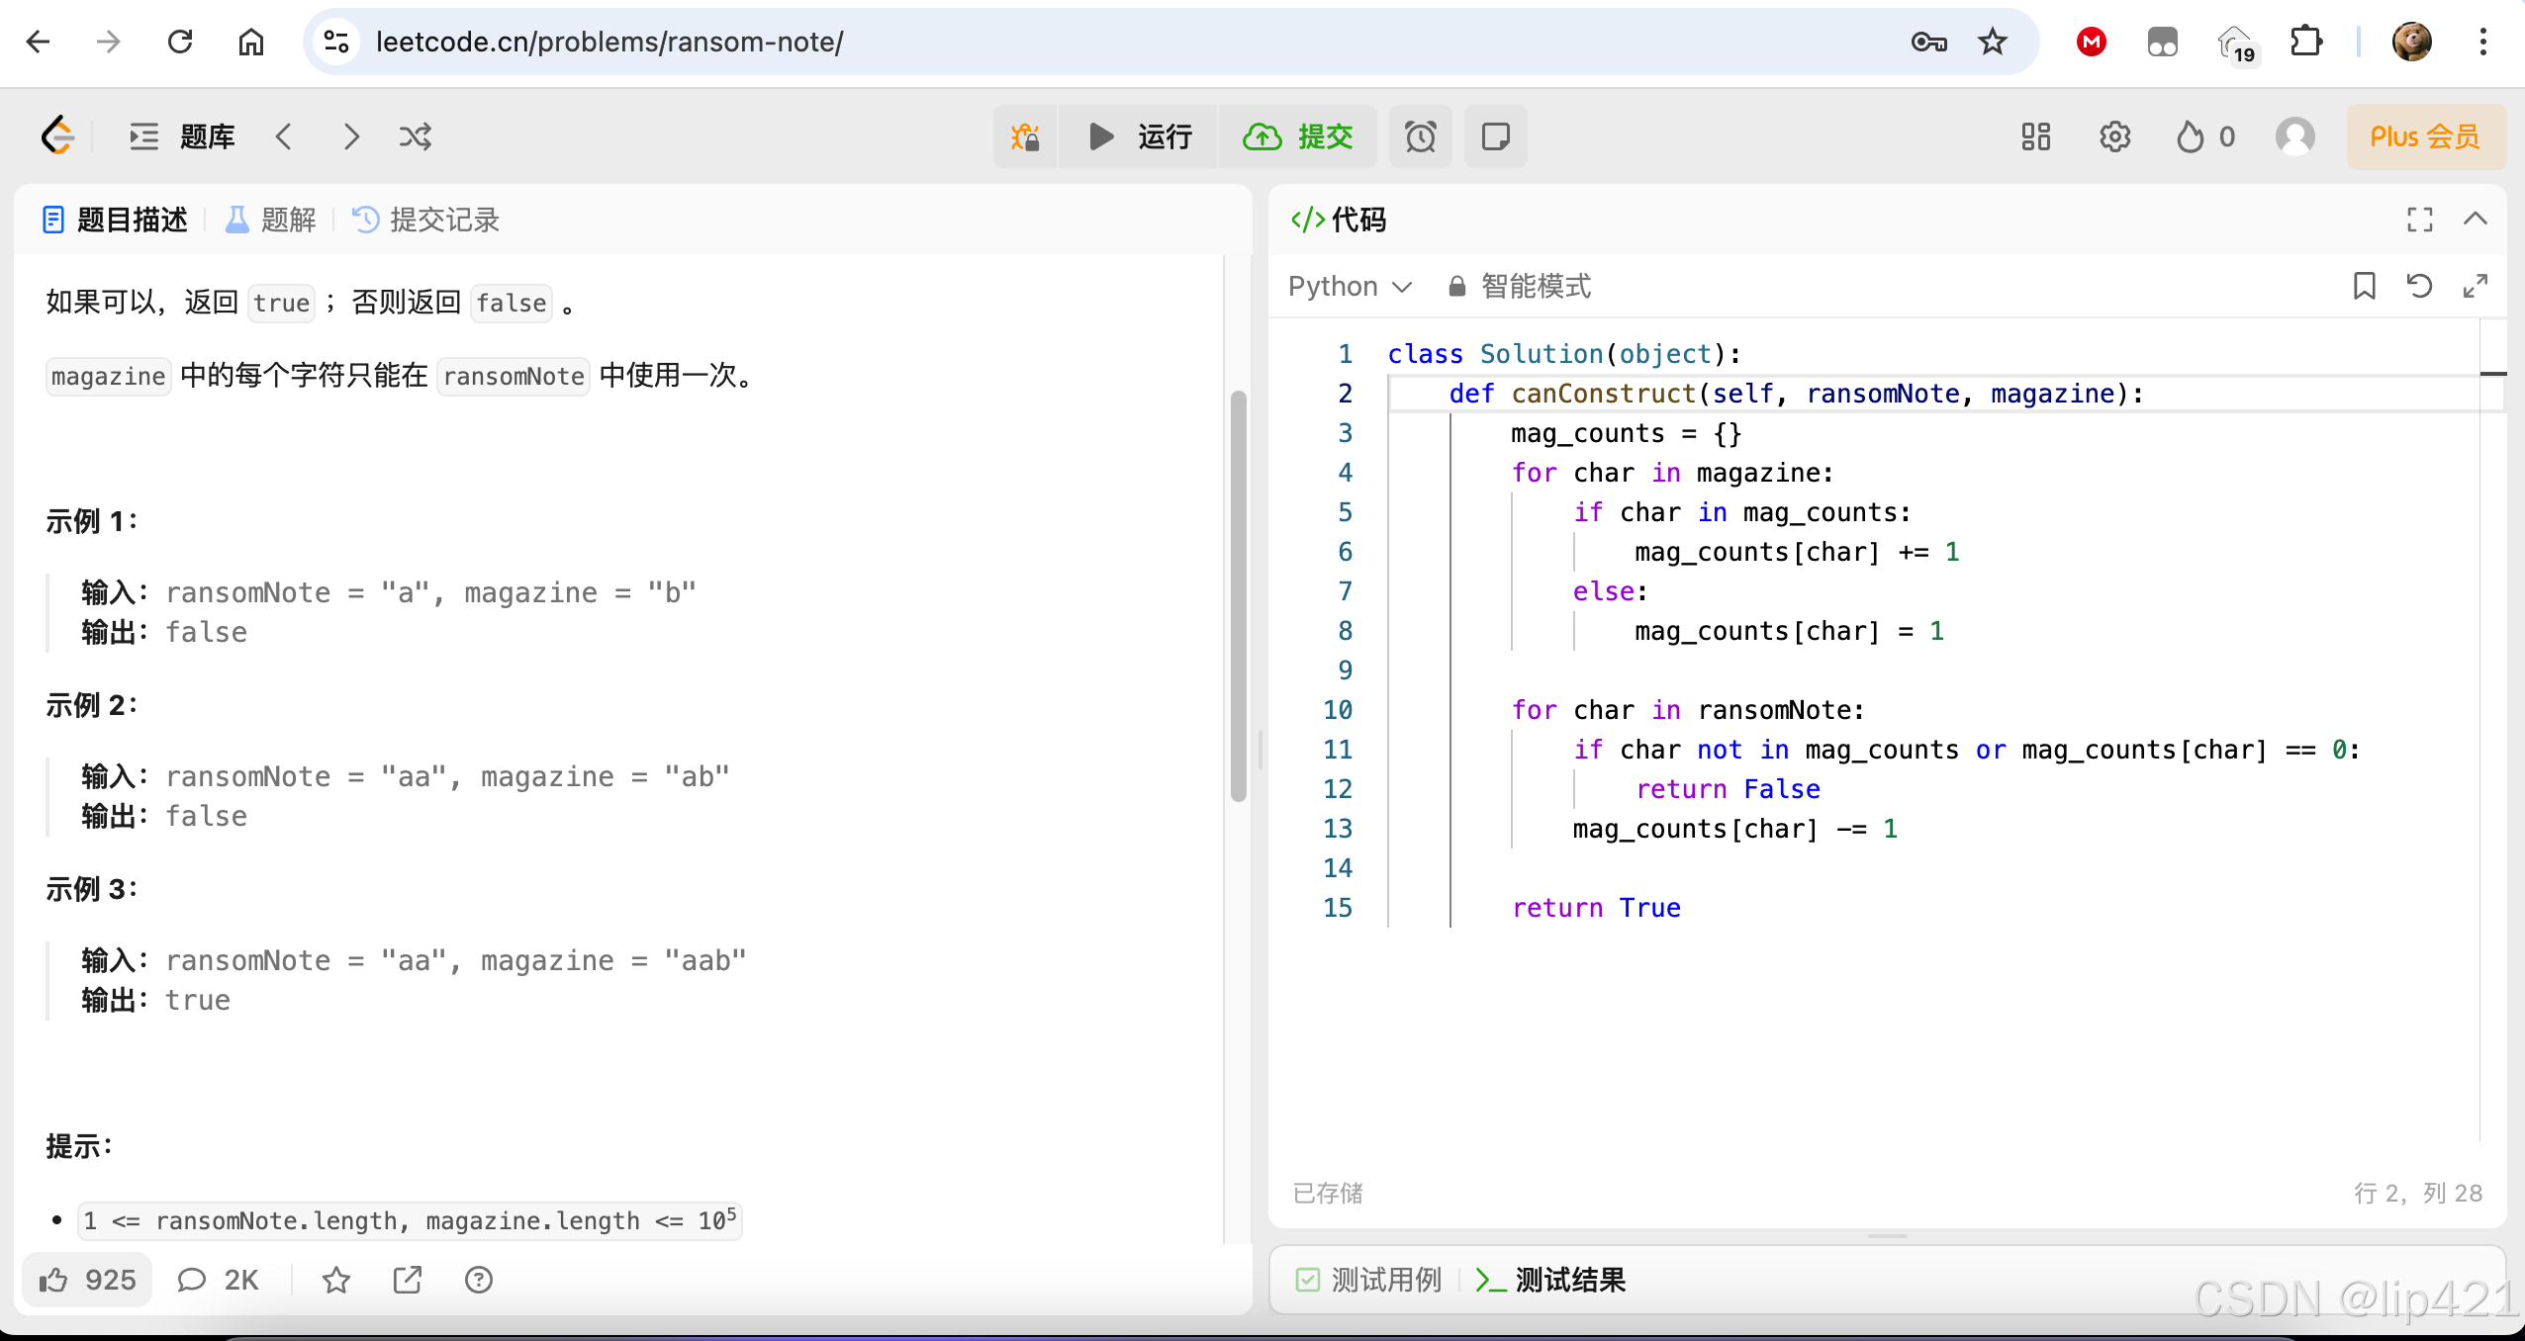Viewport: 2525px width, 1341px height.
Task: Click the 运行 run button
Action: (1140, 136)
